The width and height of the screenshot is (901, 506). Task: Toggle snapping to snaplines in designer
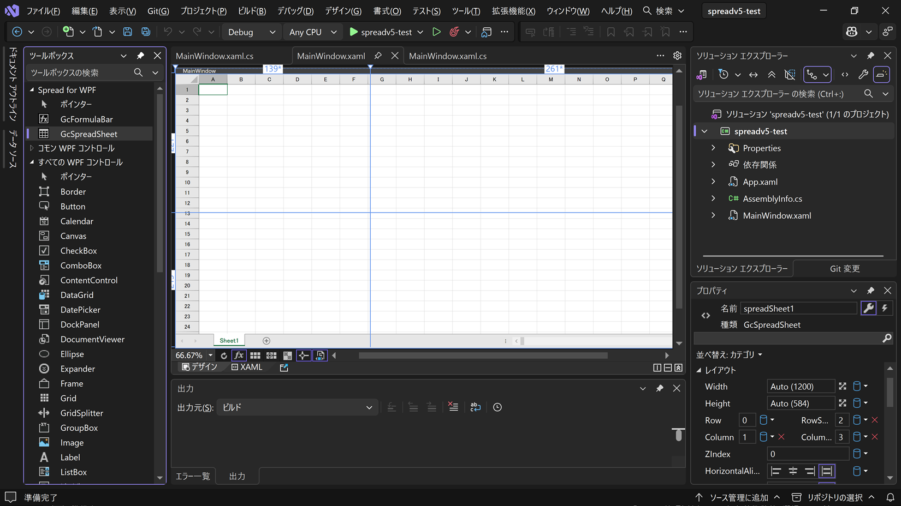[304, 356]
